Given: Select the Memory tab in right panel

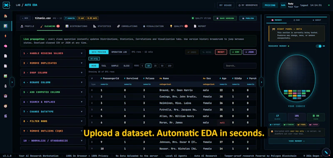Looking at the screenshot, I should 276,20.
